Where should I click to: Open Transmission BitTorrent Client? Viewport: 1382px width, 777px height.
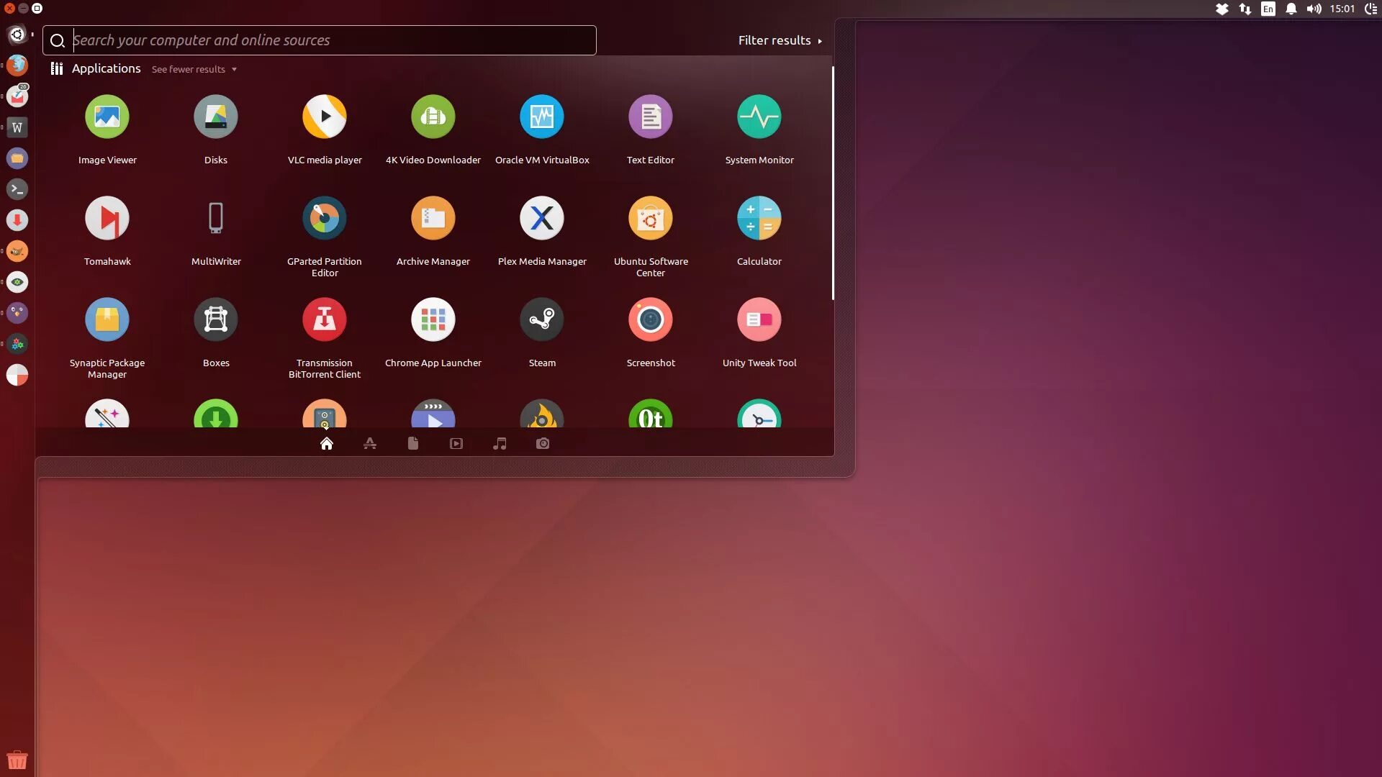[325, 320]
